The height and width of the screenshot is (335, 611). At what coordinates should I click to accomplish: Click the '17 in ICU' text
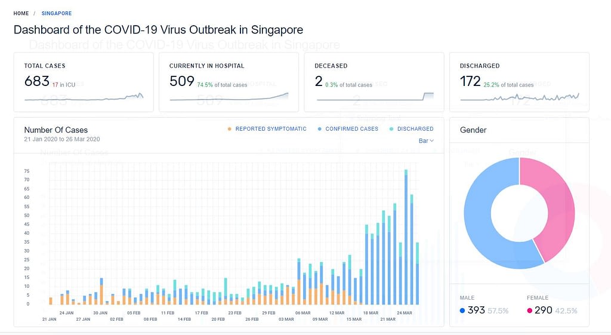point(63,85)
